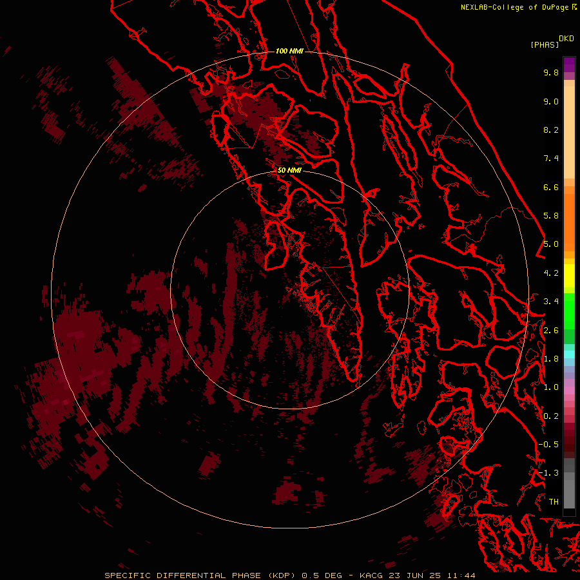Click the [PHAS] legend header

tap(545, 44)
